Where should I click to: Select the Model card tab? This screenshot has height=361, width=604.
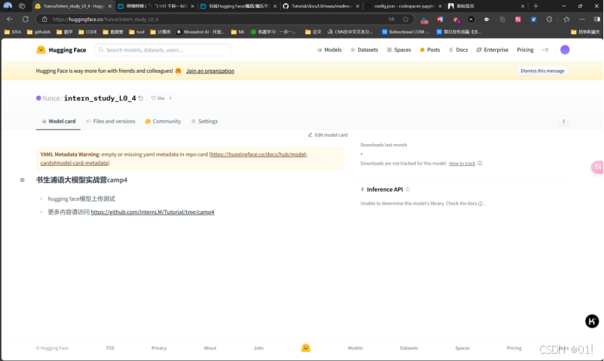pos(59,121)
